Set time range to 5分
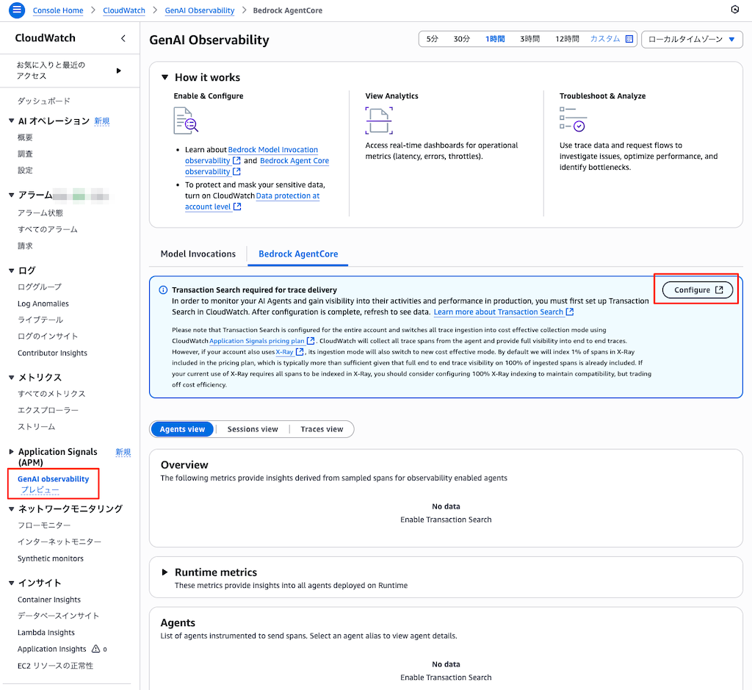This screenshot has width=752, height=690. click(432, 39)
